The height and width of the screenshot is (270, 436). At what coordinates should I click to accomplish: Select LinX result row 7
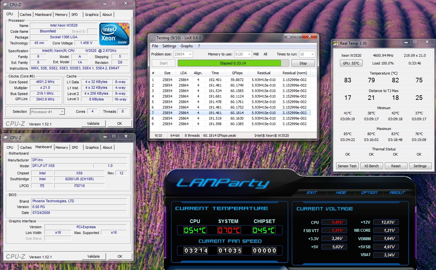coord(230,113)
